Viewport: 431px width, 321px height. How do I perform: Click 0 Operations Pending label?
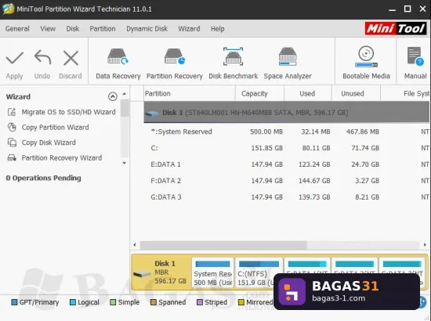43,178
